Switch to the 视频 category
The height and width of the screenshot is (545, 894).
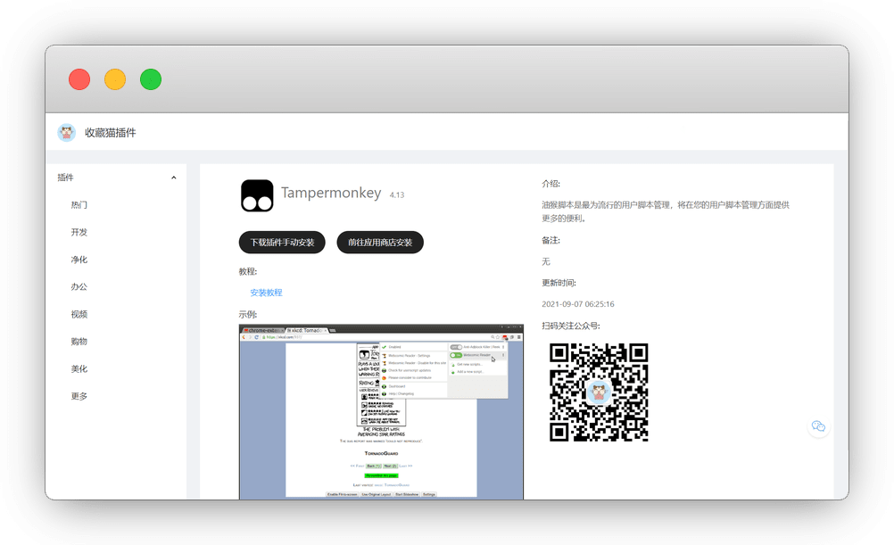pyautogui.click(x=79, y=314)
